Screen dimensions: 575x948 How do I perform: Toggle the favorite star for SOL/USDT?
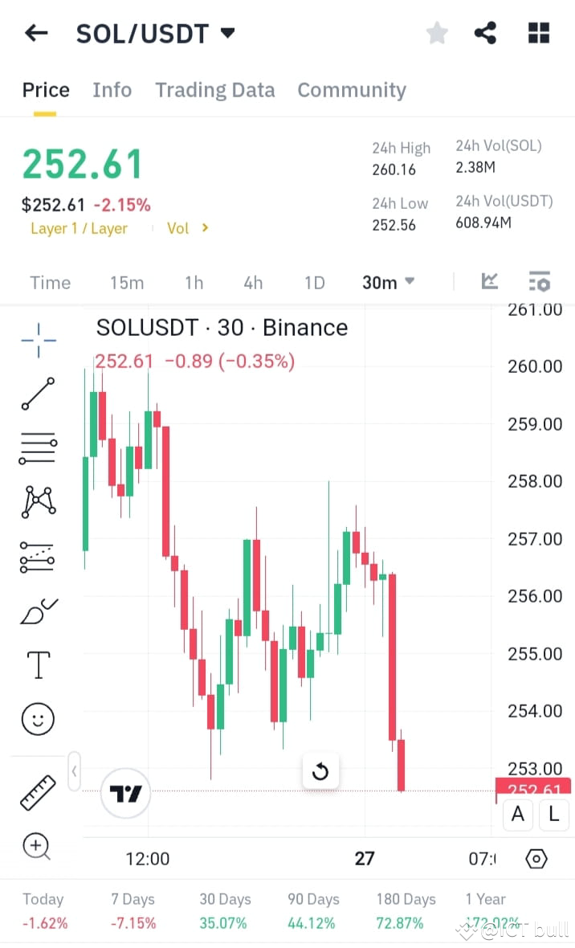(x=437, y=33)
